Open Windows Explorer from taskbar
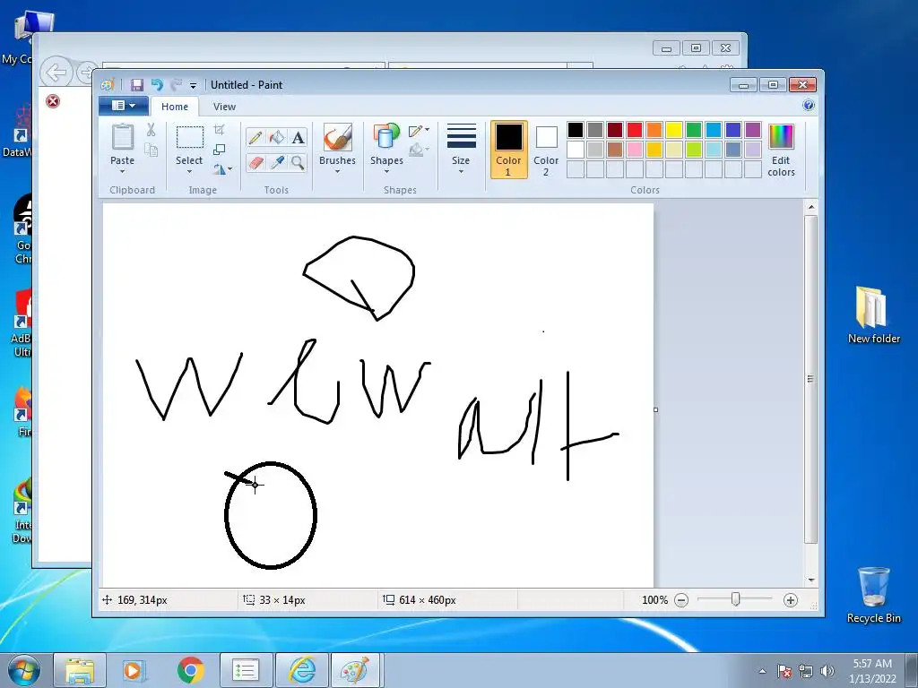Viewport: 918px width, 688px height. point(80,670)
